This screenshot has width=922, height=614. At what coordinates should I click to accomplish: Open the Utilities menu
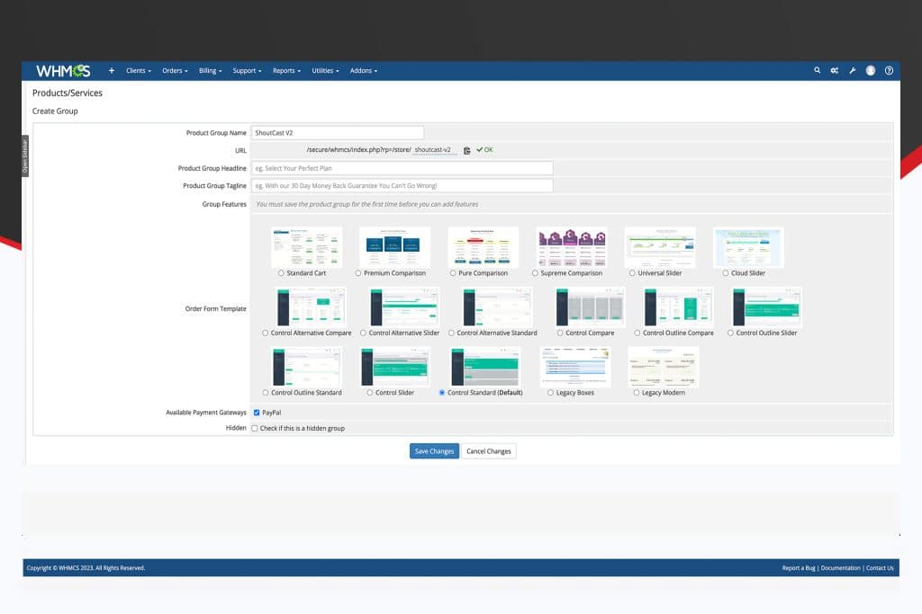[x=325, y=70]
